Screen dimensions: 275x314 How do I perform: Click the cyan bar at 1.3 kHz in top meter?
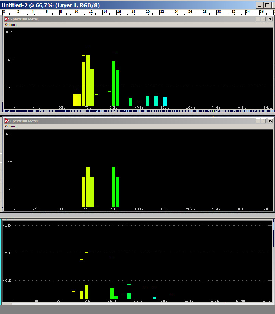click(x=165, y=101)
